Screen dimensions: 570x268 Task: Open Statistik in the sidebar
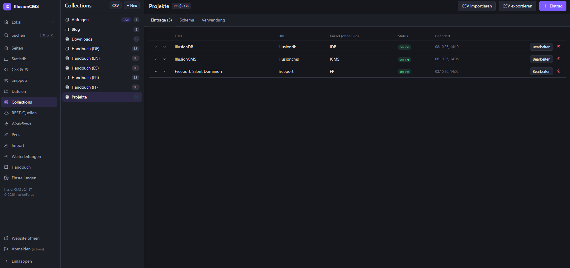tap(29, 59)
